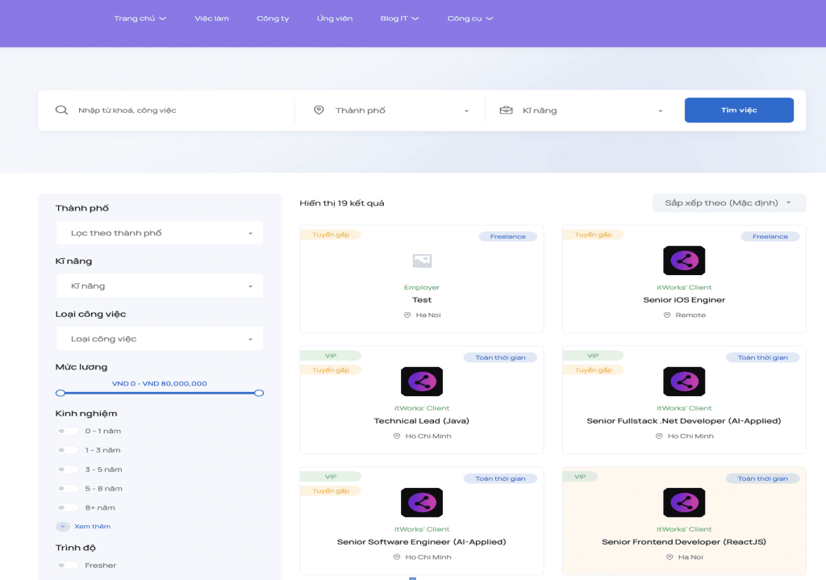Screen dimensions: 826x580
Task: Click itWorks logo on Senior iOS Enginer card
Action: tap(684, 261)
